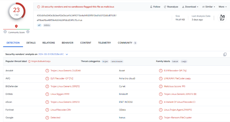The width and height of the screenshot is (230, 122).
Task: Open the Relations tab
Action: tap(49, 43)
